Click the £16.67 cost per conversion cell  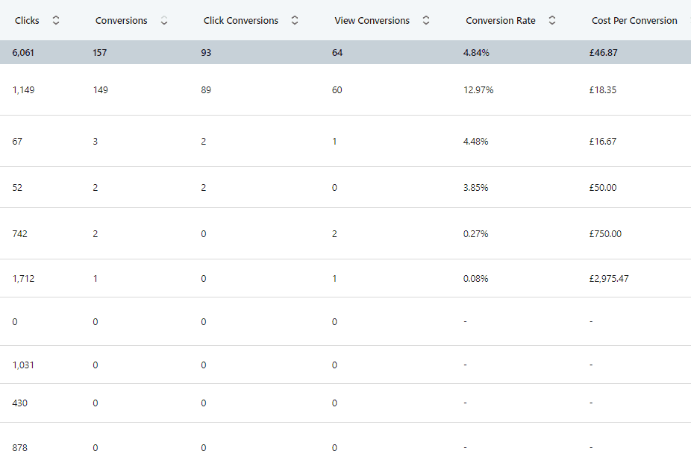(x=603, y=142)
